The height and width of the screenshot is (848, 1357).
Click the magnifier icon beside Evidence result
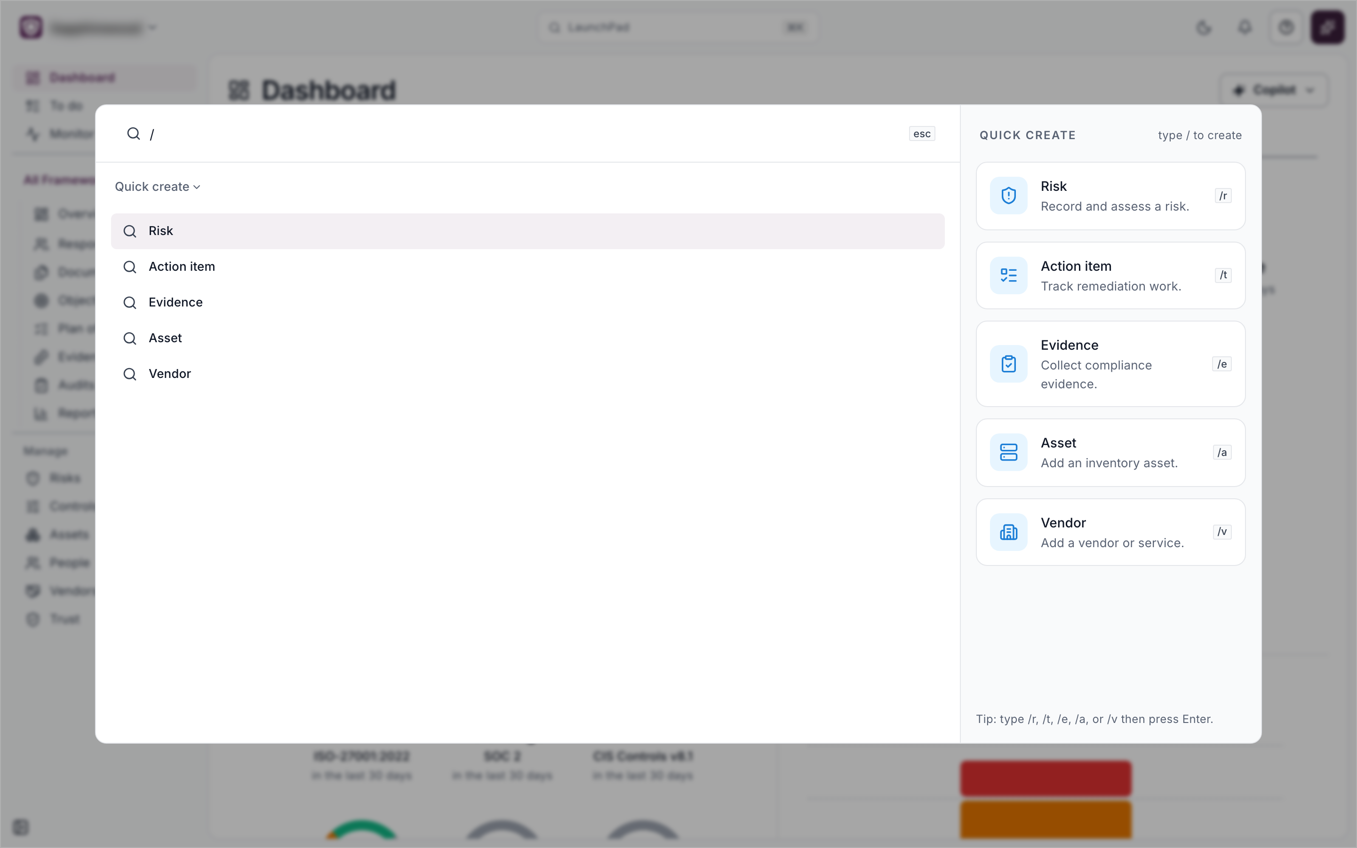point(130,303)
